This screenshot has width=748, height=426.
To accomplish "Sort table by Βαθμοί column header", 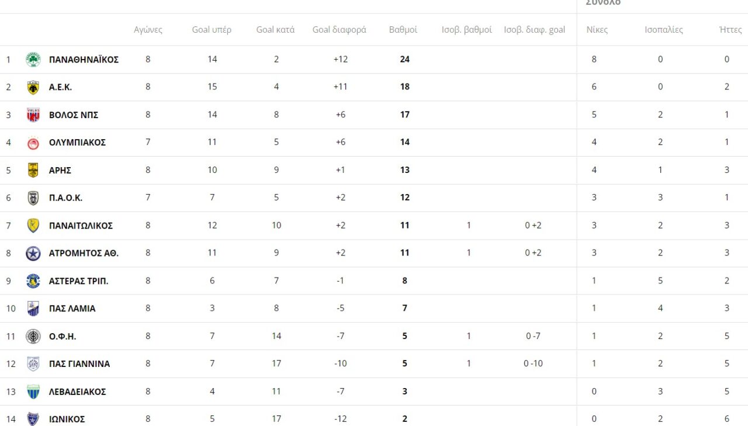I will pos(403,30).
